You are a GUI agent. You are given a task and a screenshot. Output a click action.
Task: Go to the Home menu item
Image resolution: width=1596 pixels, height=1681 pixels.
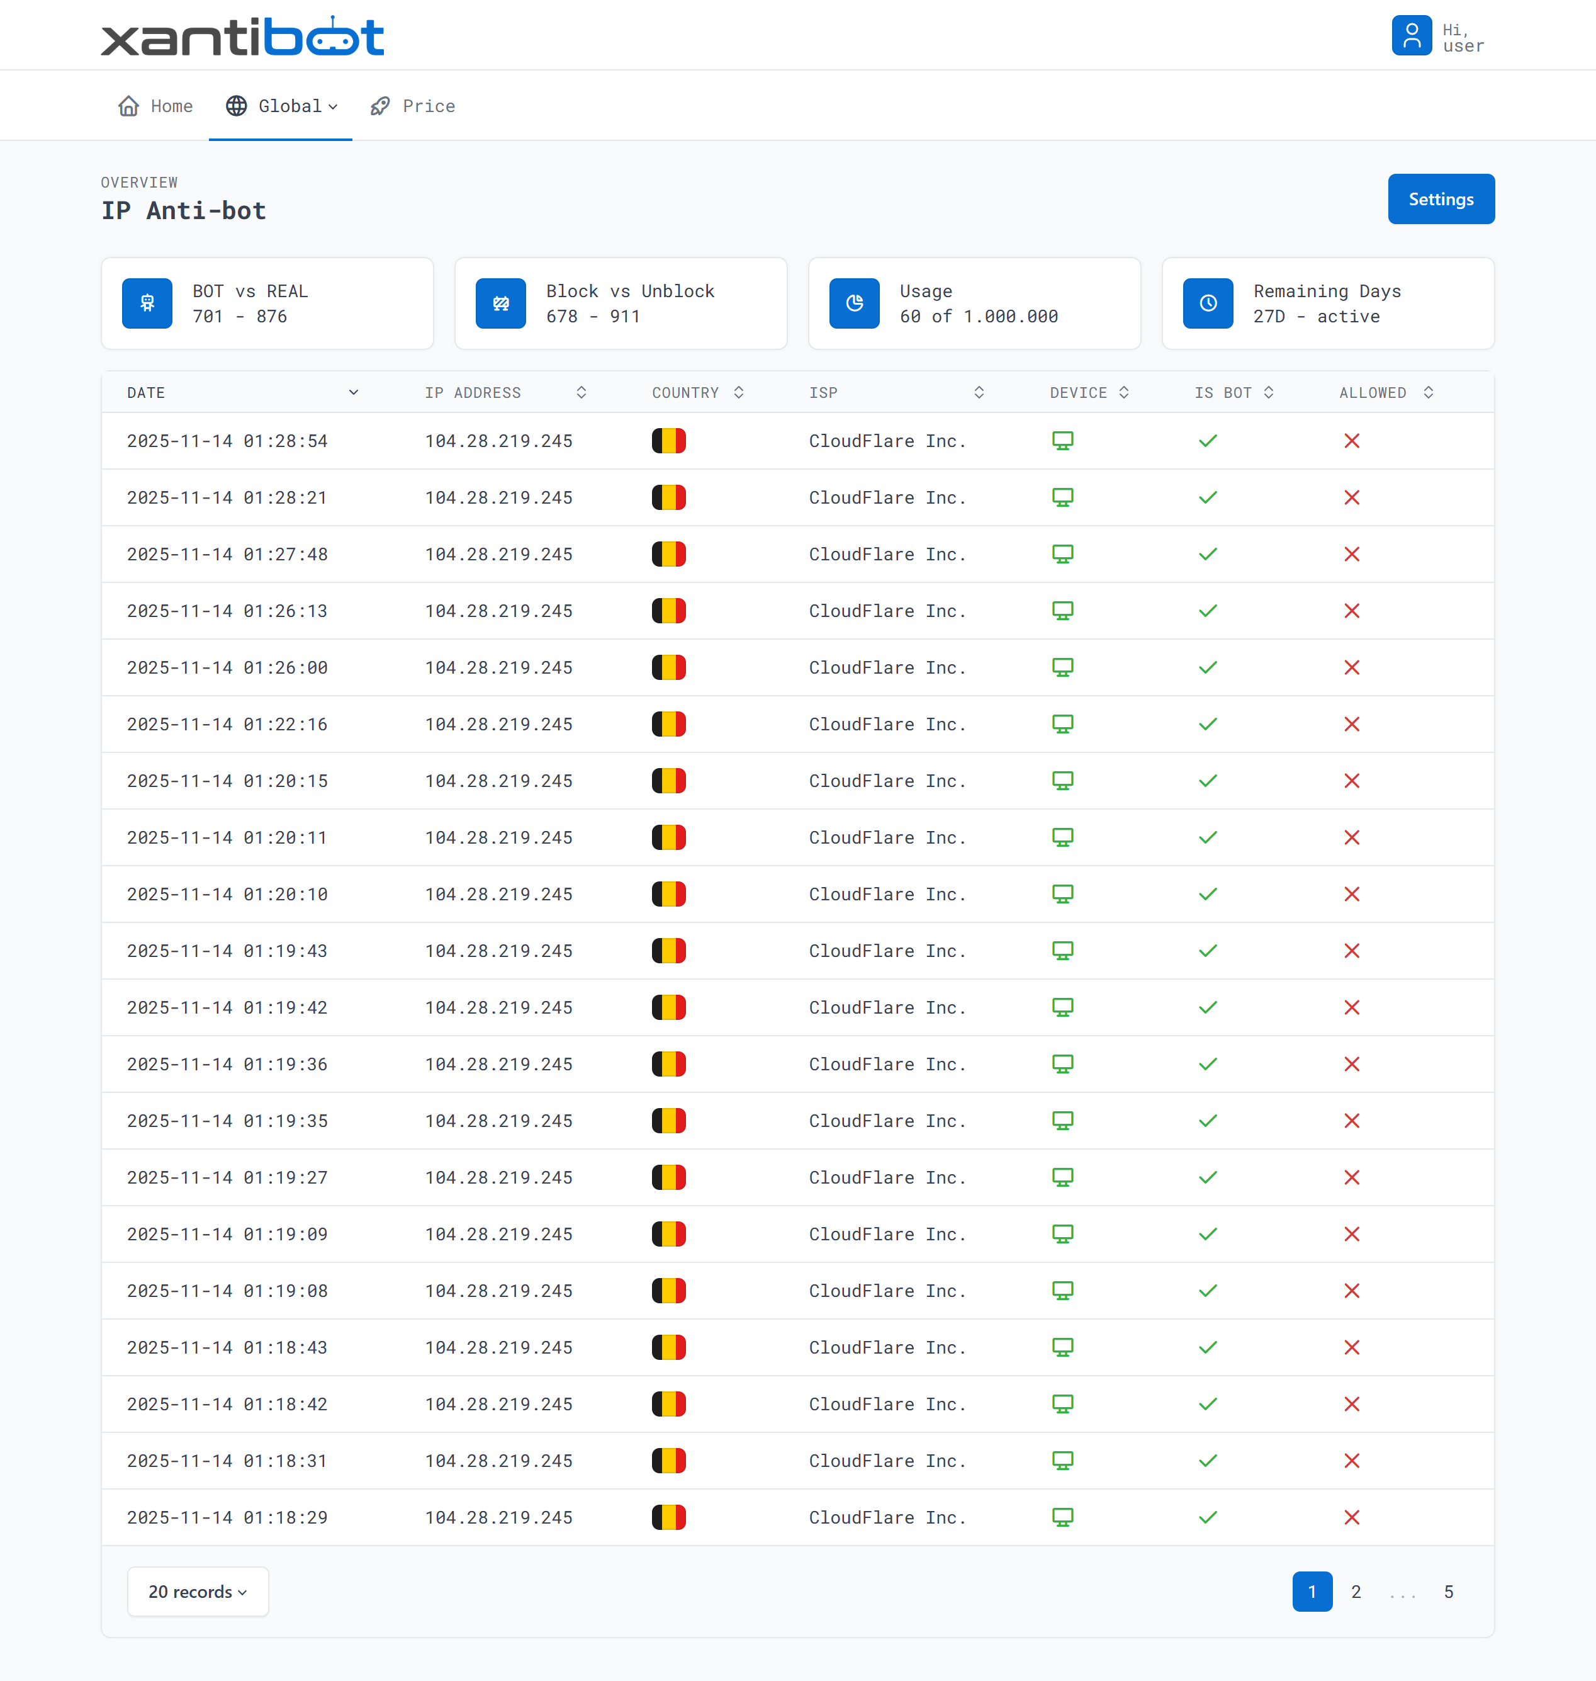[x=155, y=106]
